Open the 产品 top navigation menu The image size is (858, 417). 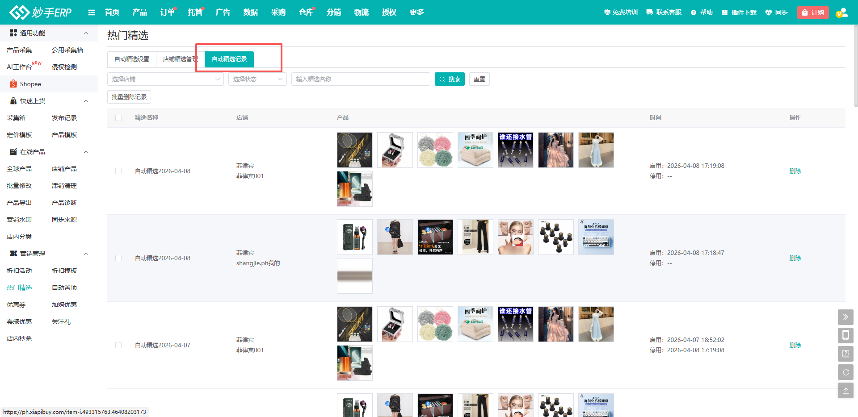pyautogui.click(x=140, y=12)
